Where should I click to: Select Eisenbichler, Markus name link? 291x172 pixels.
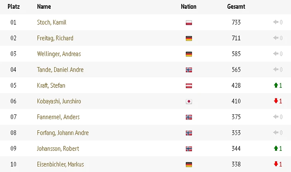tap(60, 164)
